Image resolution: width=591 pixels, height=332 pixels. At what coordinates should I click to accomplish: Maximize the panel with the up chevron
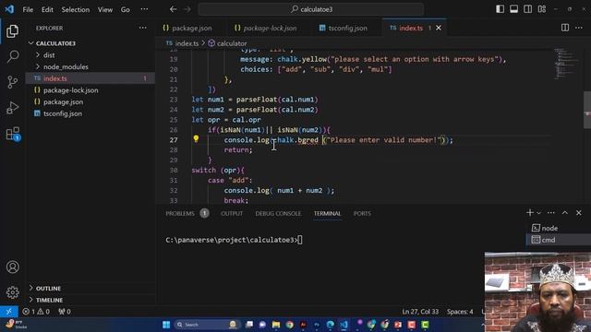click(x=564, y=213)
